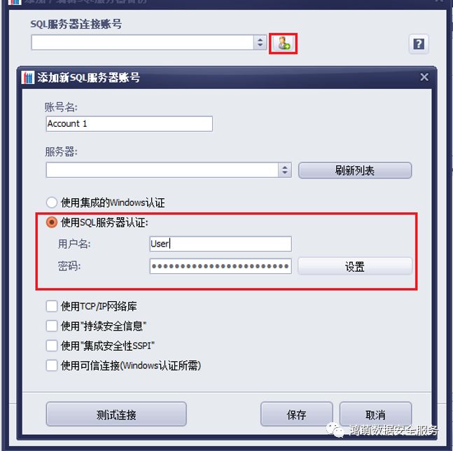
Task: Click the app logo icon in dialog title bar
Action: coord(28,78)
